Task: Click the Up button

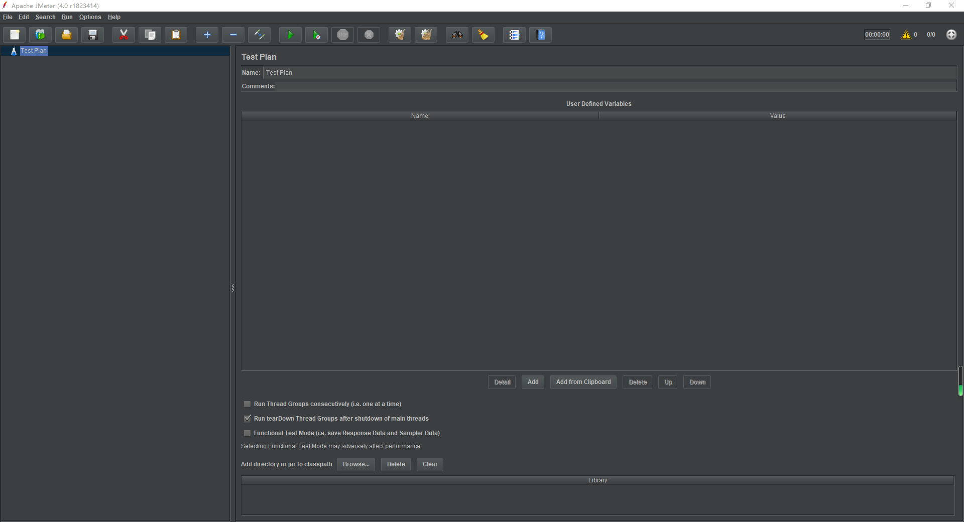Action: point(668,382)
